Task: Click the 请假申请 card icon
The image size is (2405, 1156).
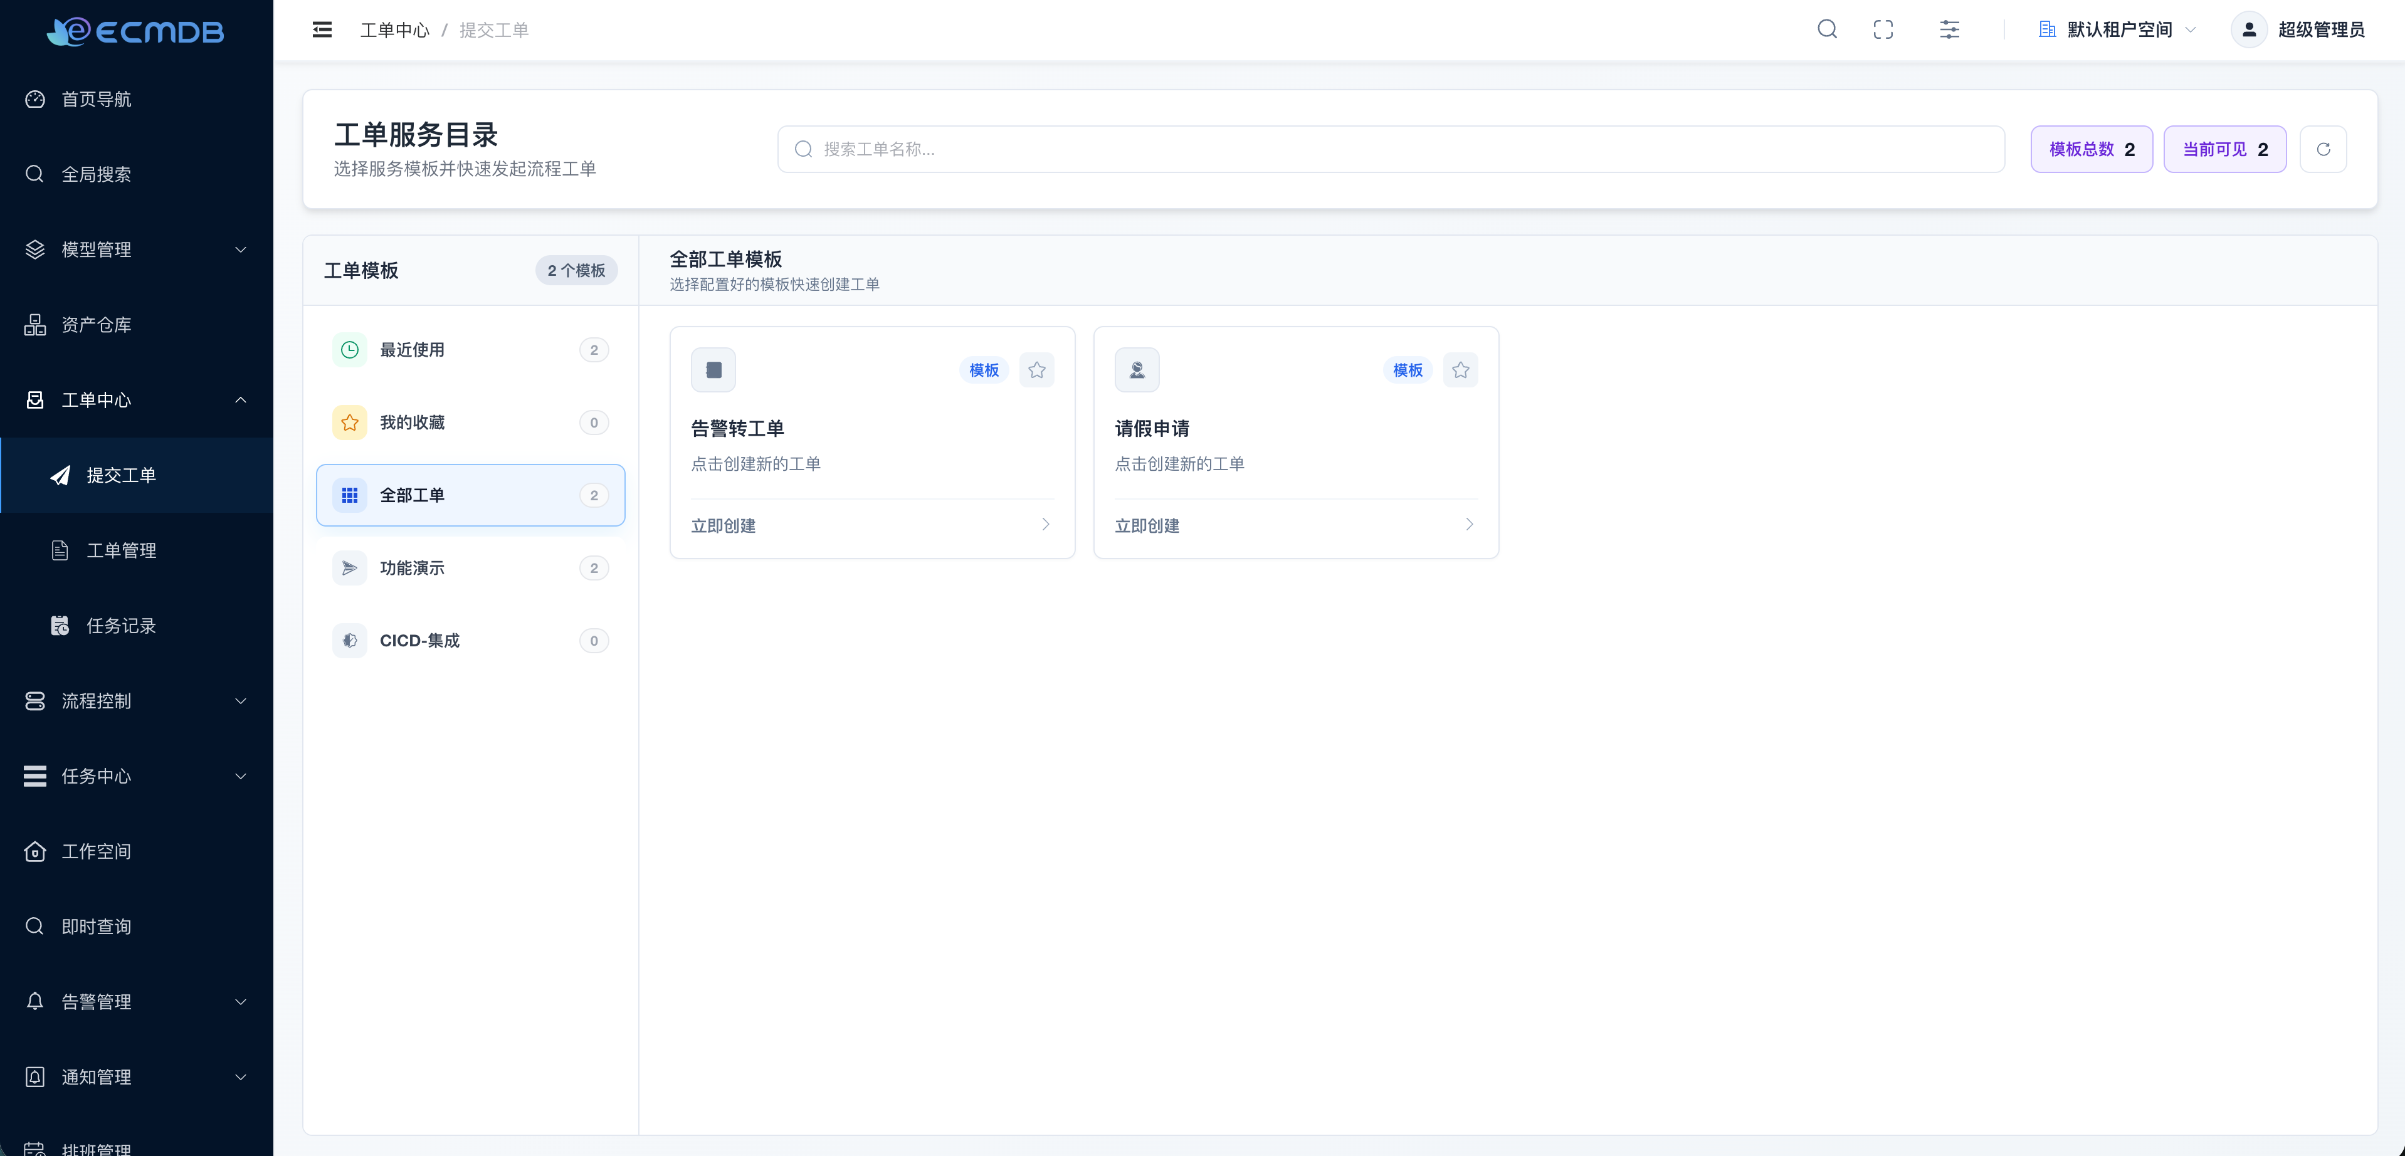Action: click(x=1137, y=370)
